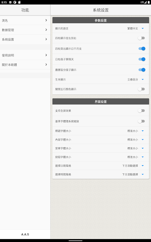Open the 選擇日期風格 dropdown
This screenshot has height=242, width=151.
[x=133, y=166]
